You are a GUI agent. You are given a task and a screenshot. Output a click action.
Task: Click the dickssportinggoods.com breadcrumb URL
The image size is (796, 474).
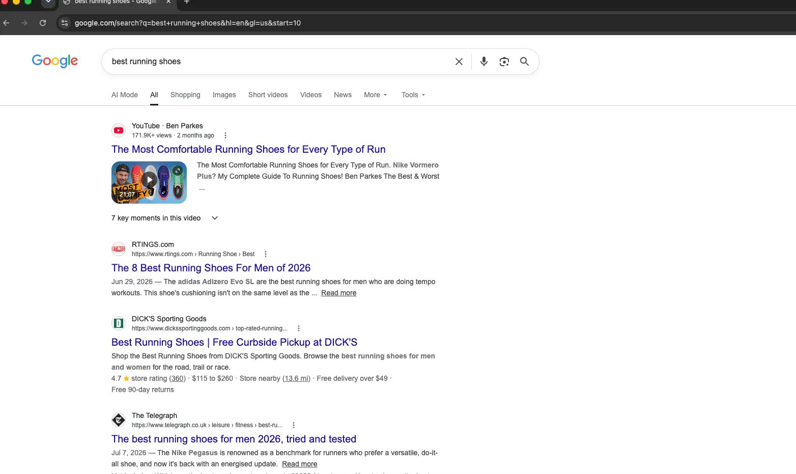point(210,328)
